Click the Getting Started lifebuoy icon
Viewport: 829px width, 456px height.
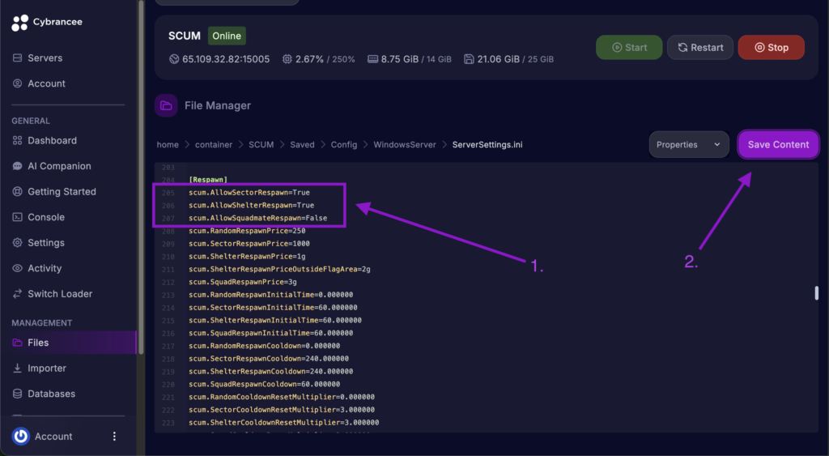click(18, 191)
